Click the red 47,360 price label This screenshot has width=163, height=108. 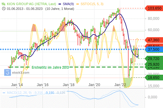(154, 40)
